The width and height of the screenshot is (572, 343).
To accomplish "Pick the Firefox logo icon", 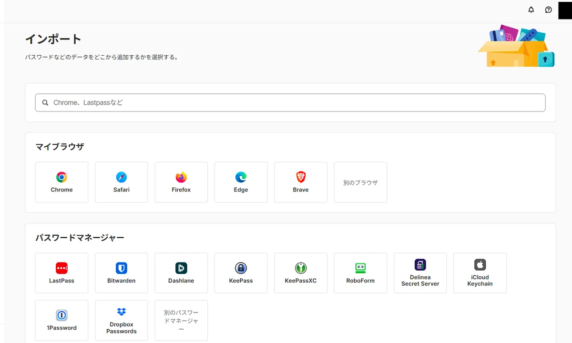I will 181,177.
